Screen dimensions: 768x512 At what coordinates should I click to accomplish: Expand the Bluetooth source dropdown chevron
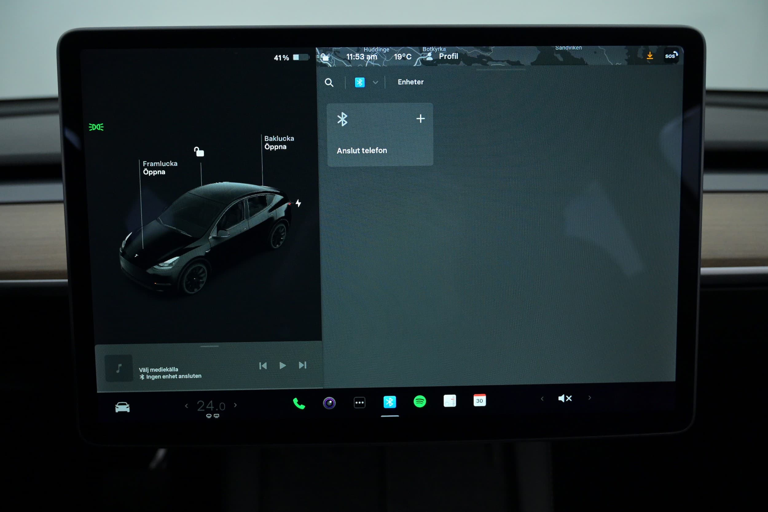(375, 82)
